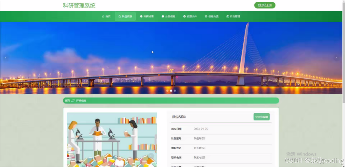
Task: Click the 点我收藏 favorite button
Action: 262,117
